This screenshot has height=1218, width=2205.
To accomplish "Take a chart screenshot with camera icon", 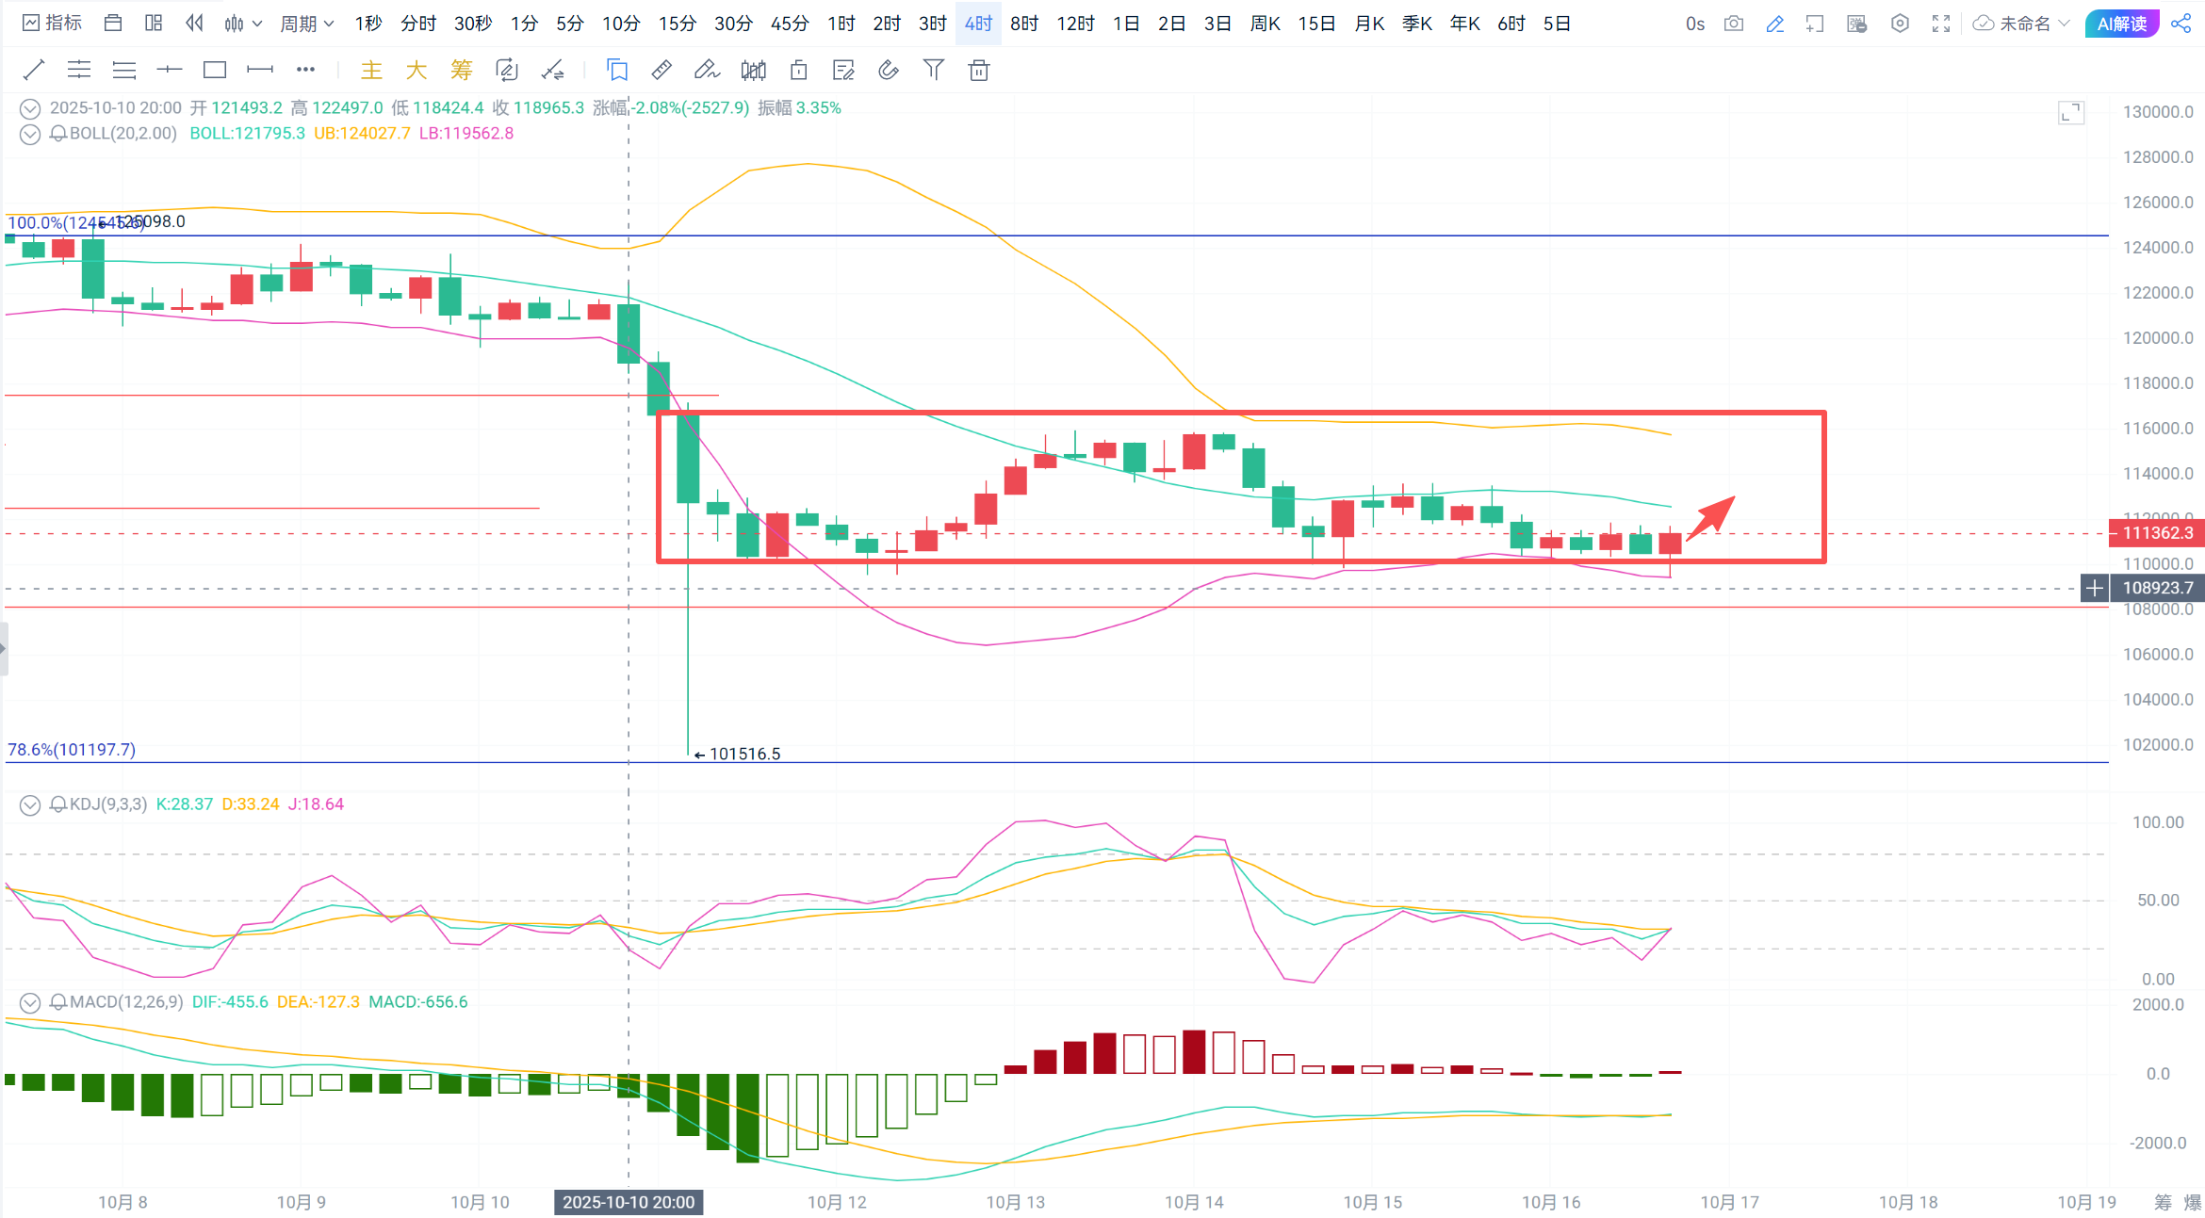I will pyautogui.click(x=1734, y=24).
